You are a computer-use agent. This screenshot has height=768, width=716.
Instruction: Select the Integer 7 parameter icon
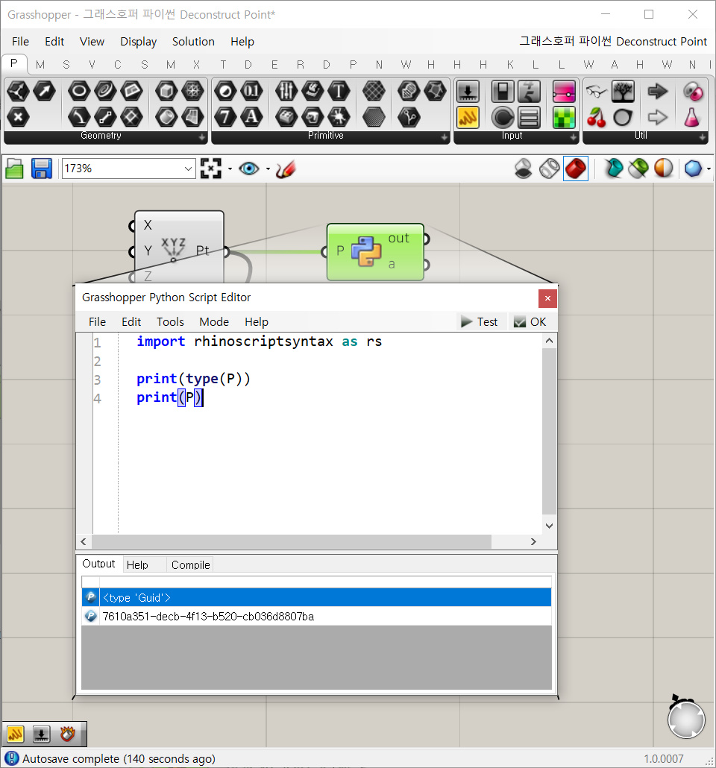pos(225,117)
